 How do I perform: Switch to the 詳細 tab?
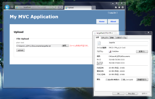point(112,38)
